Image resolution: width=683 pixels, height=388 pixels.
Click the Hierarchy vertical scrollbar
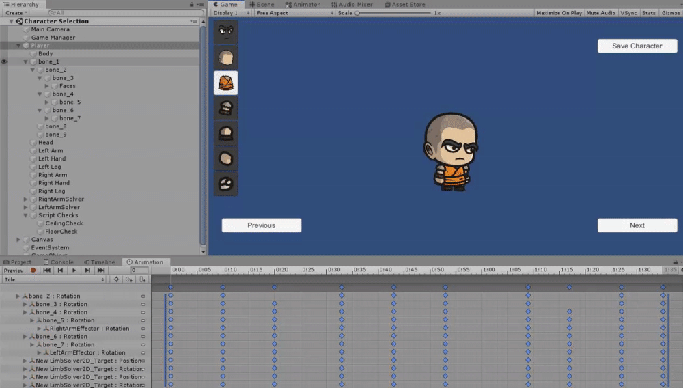point(203,137)
